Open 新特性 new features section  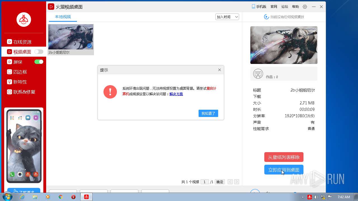pyautogui.click(x=20, y=82)
